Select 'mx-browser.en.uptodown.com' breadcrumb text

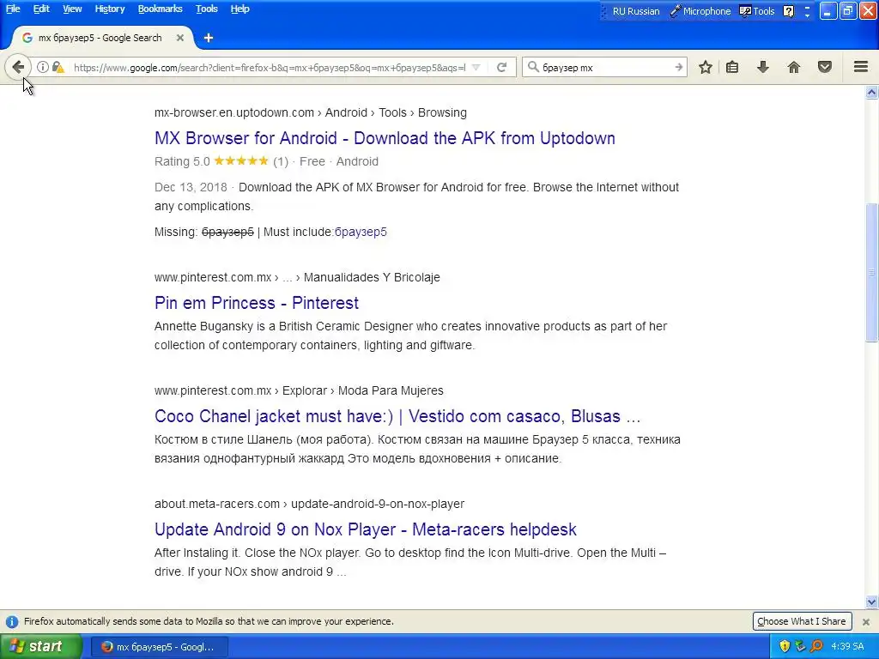point(233,112)
